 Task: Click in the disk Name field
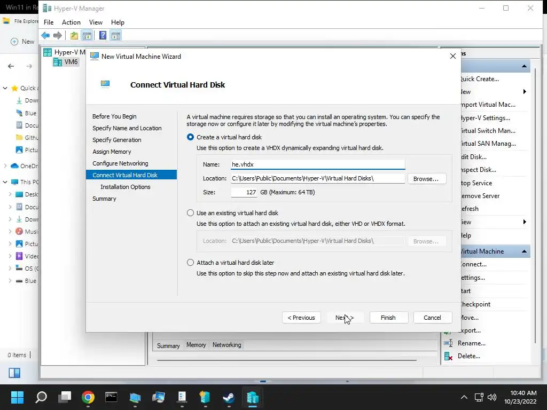pos(318,164)
